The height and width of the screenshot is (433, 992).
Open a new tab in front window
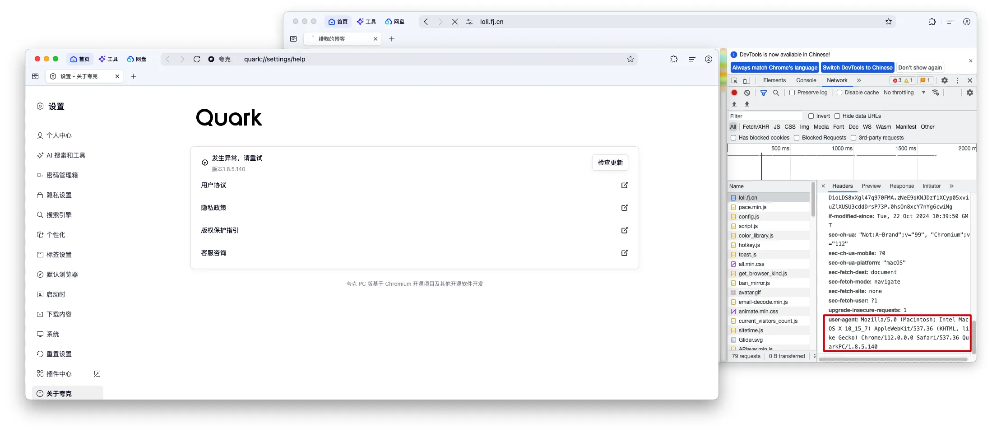[134, 76]
